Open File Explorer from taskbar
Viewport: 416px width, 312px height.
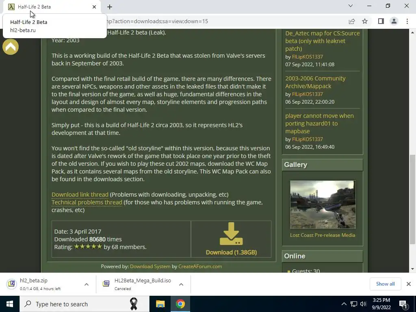pos(160,304)
